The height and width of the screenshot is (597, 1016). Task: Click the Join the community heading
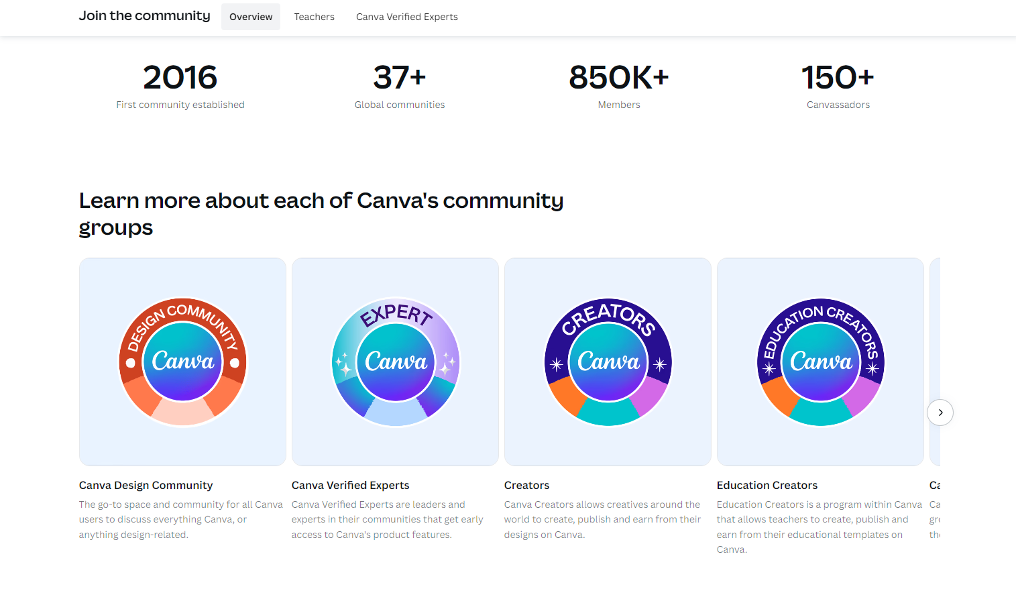click(145, 15)
